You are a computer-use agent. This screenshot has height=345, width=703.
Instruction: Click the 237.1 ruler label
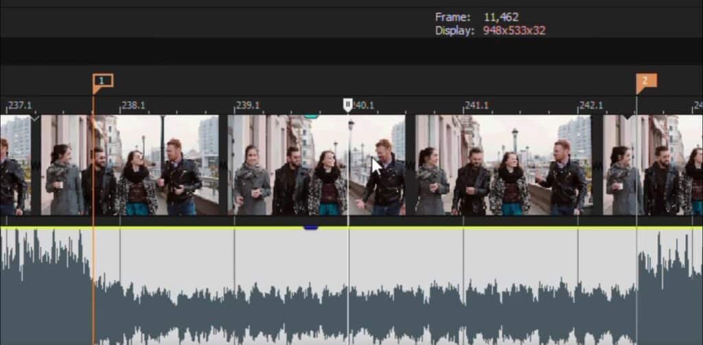tap(20, 106)
